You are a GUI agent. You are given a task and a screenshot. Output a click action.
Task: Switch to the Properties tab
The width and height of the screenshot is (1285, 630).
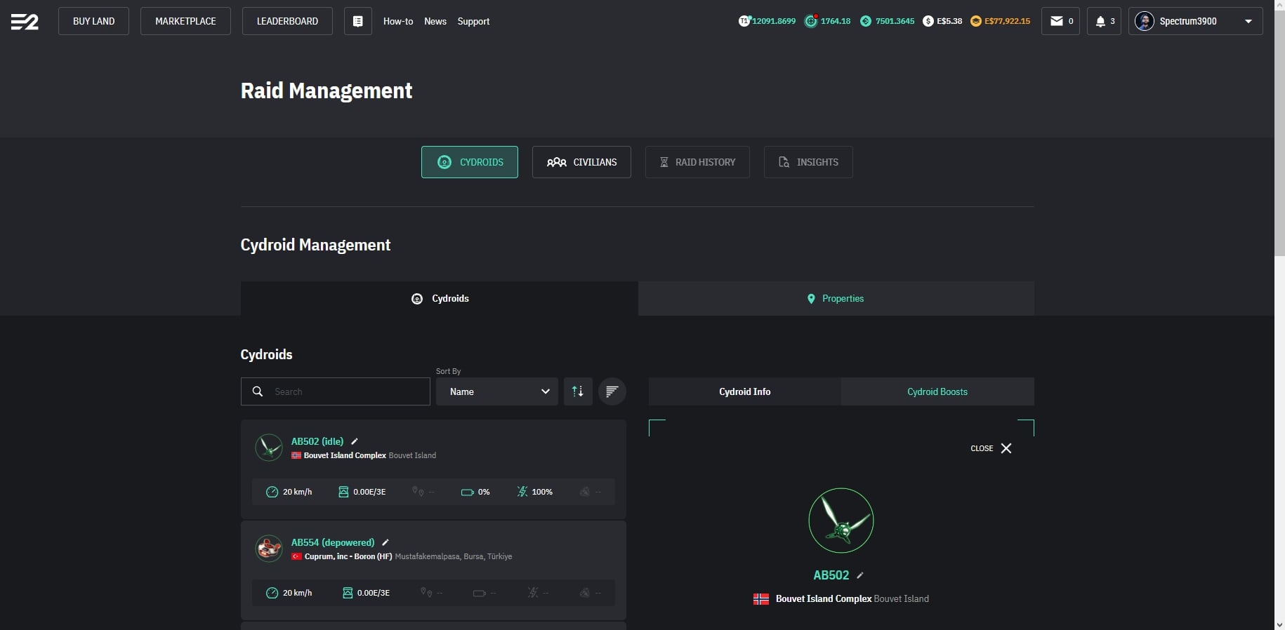[836, 299]
